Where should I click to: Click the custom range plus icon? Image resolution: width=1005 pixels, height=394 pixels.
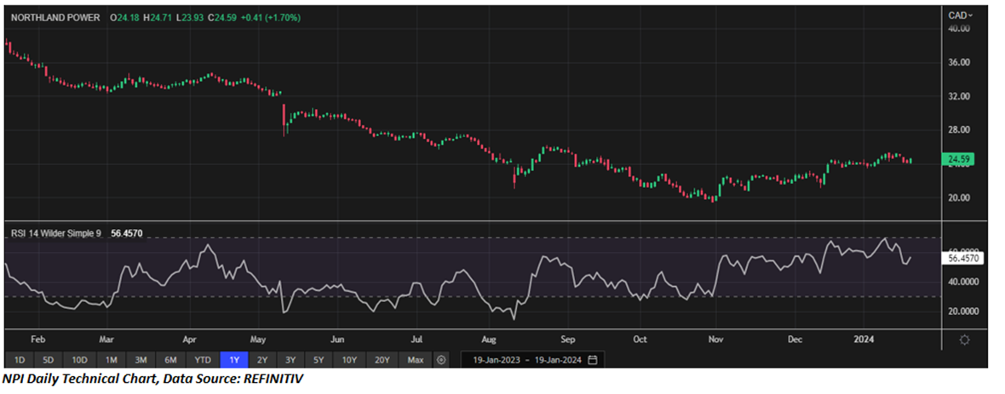(x=440, y=359)
